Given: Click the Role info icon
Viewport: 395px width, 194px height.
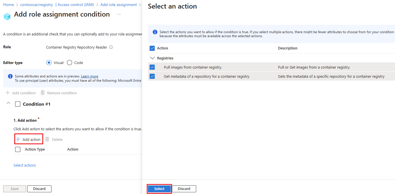Looking at the screenshot, I should tap(111, 47).
